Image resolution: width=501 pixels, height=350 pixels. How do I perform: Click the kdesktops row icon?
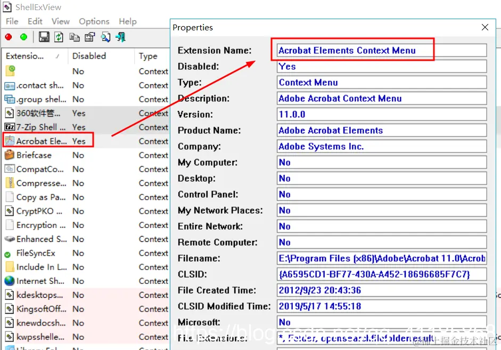tap(10, 295)
